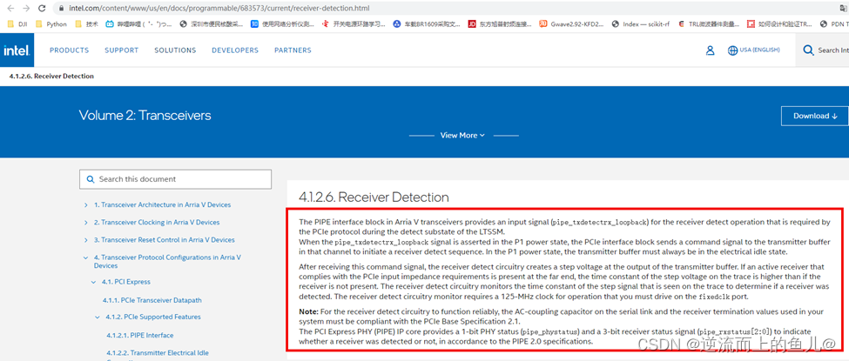The width and height of the screenshot is (849, 361).
Task: Collapse chevron for 4.1. PCI Express
Action: [94, 282]
